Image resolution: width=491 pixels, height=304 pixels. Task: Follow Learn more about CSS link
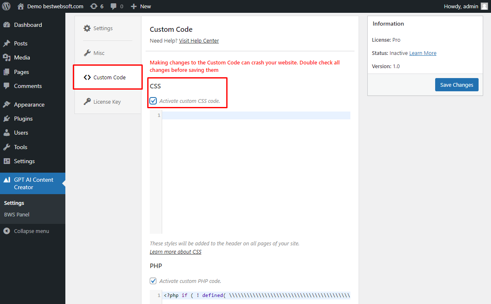pyautogui.click(x=175, y=252)
